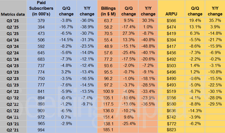Click the Q3 '25 row label

13,20
